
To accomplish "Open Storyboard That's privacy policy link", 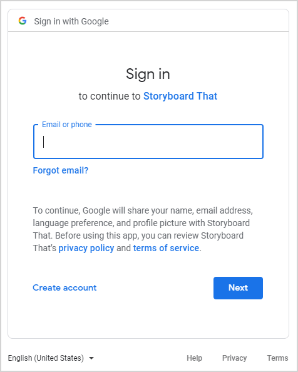I will coord(86,248).
